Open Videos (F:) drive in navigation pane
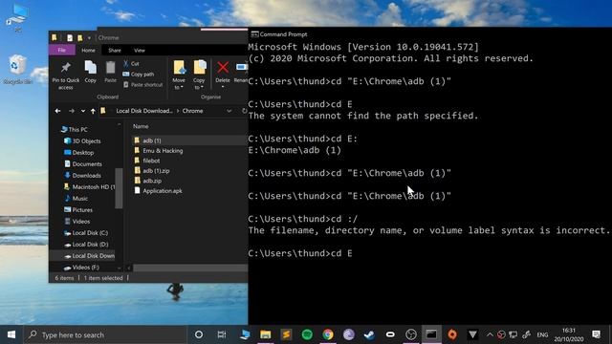Screen dimensions: 612x344 [x=85, y=268]
